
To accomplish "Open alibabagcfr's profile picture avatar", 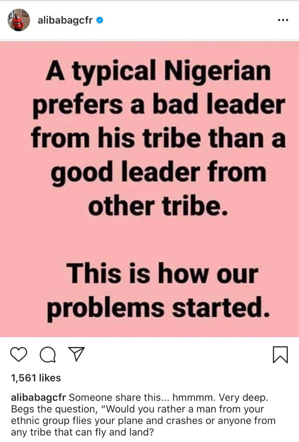I will pyautogui.click(x=18, y=20).
